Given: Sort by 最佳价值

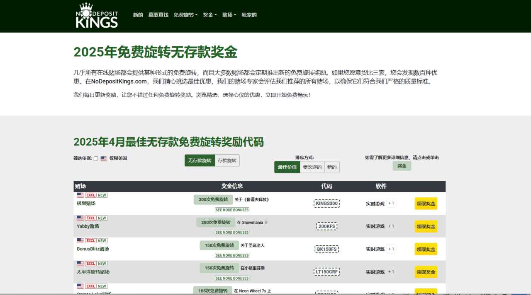Looking at the screenshot, I should [287, 167].
